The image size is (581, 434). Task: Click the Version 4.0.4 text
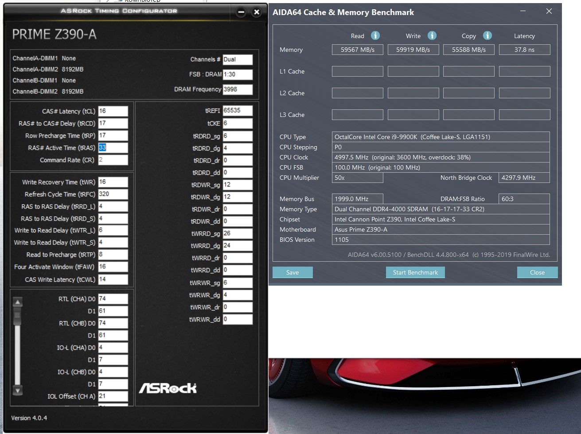click(x=29, y=418)
